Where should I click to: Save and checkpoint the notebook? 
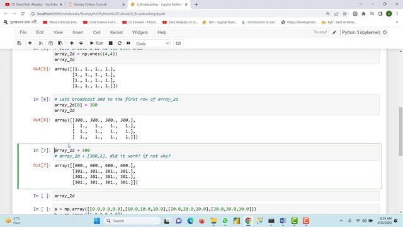[20, 44]
